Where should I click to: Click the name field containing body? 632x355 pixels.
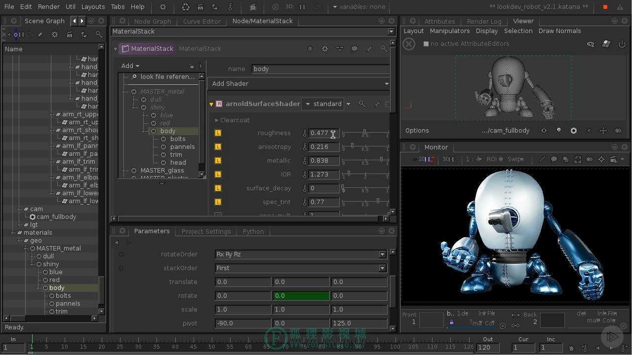(x=321, y=69)
